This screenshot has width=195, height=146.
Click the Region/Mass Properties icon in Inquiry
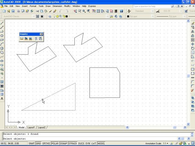pyautogui.click(x=30, y=39)
